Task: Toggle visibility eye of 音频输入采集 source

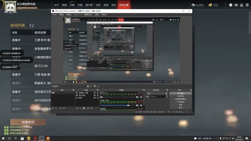Action: click(x=95, y=93)
